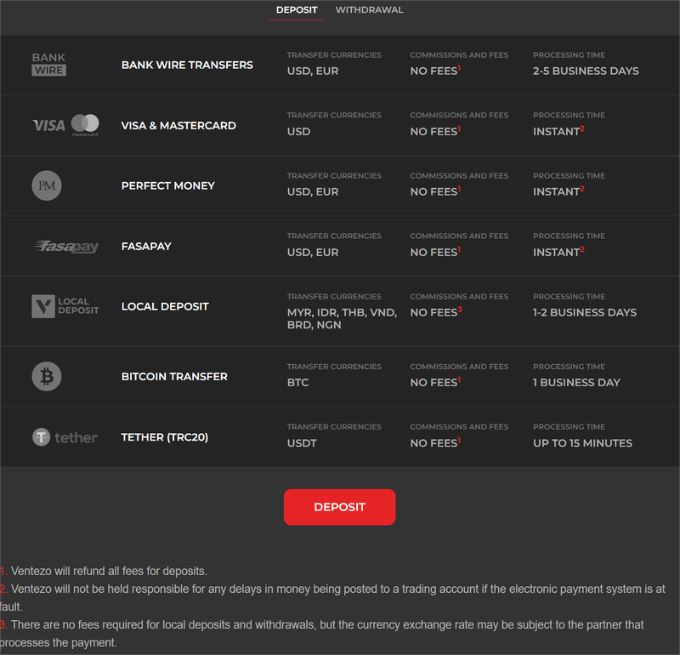Select the Visa & Mastercard method name
The width and height of the screenshot is (680, 655).
pos(178,125)
